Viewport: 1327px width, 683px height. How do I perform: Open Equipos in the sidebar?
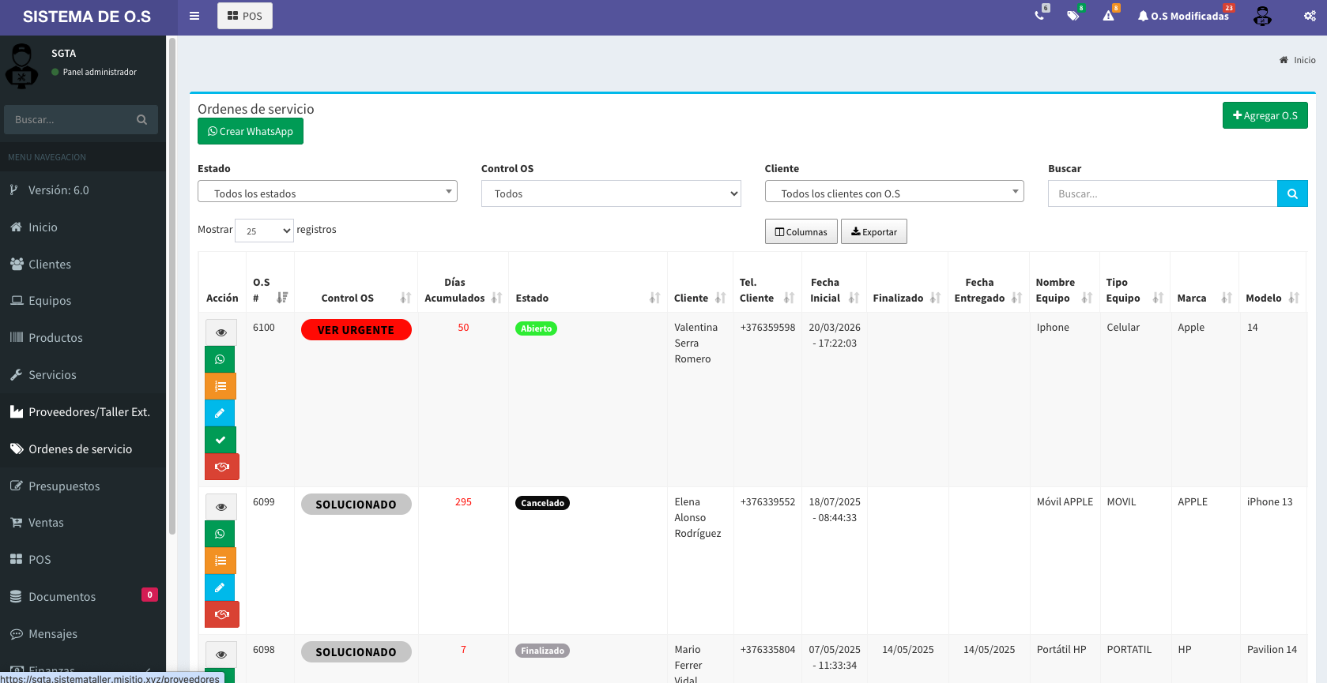(83, 301)
